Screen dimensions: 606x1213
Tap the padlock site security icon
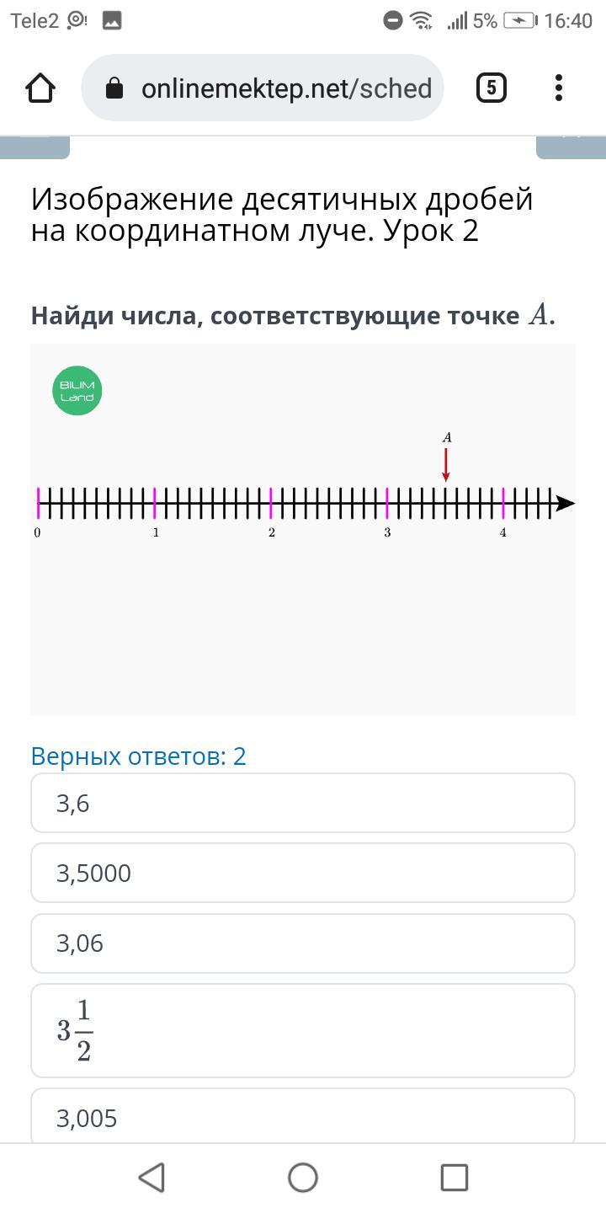click(115, 88)
